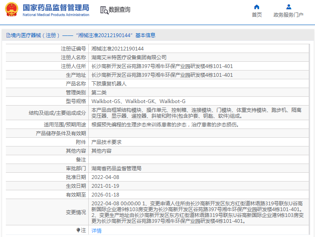Click 国家药品监督管理局 site title
The height and width of the screenshot is (237, 315).
[56, 8]
